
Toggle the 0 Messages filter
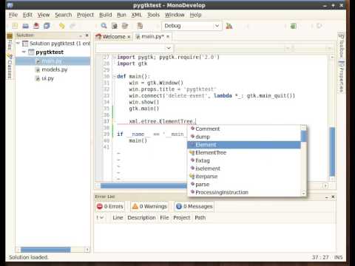click(195, 206)
